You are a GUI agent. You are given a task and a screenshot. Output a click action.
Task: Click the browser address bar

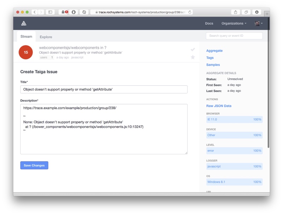point(142,12)
